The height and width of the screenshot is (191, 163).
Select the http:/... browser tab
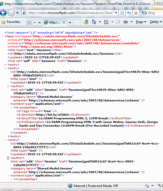[55, 22]
